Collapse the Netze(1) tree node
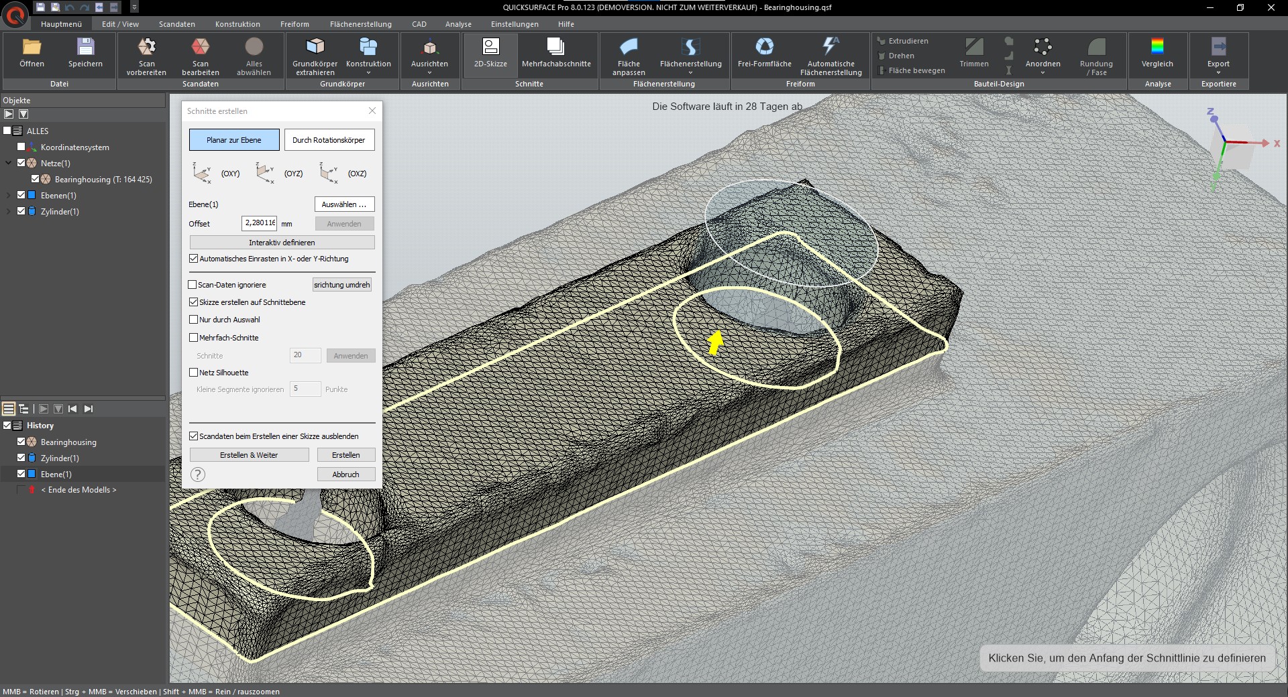1288x697 pixels. (8, 163)
